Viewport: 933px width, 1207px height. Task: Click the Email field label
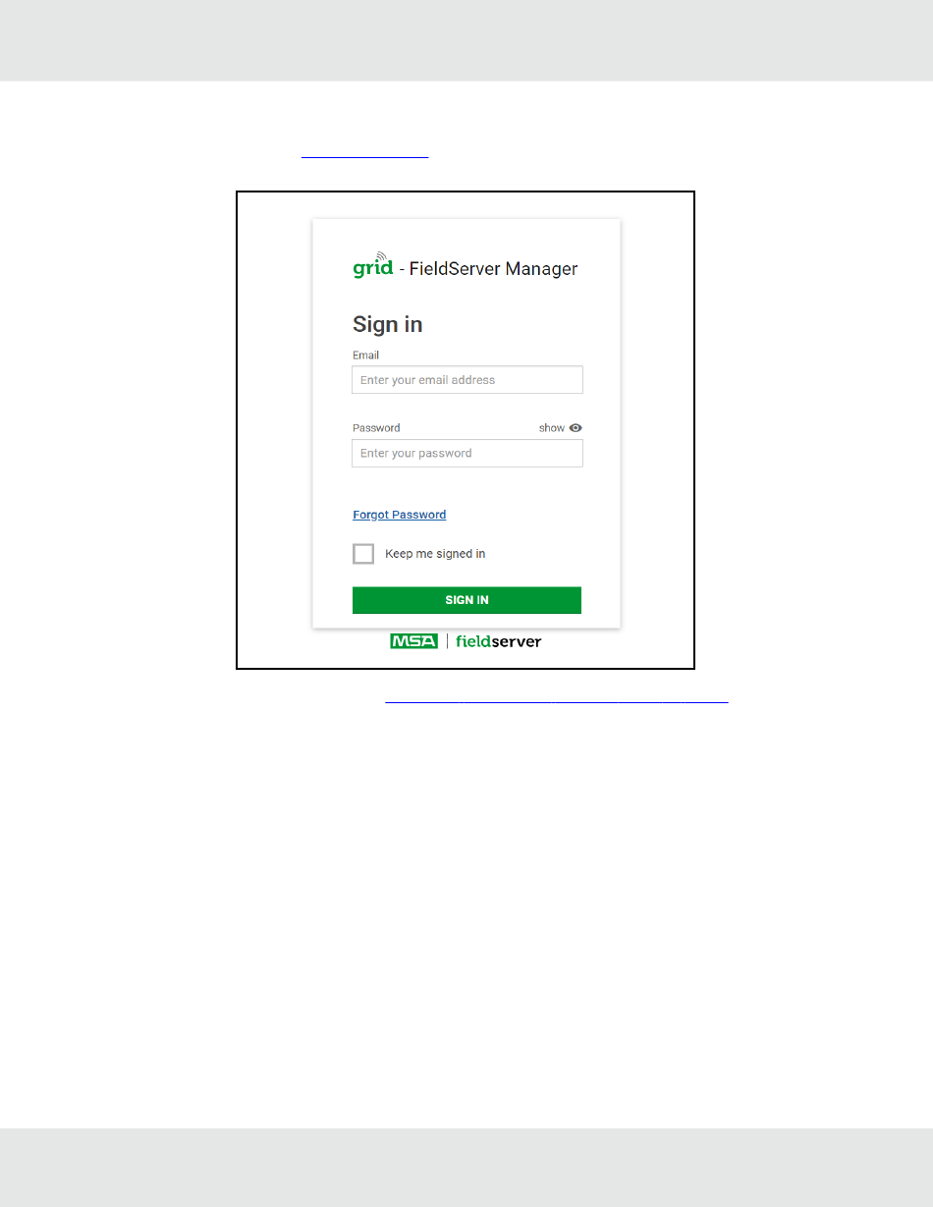(365, 356)
